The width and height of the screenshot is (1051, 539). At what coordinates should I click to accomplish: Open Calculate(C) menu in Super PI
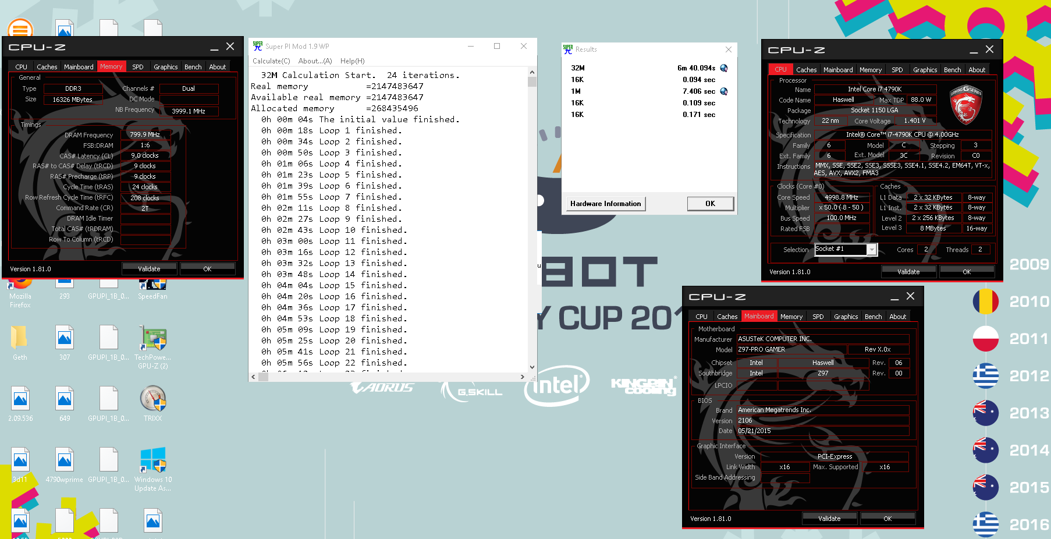pyautogui.click(x=271, y=61)
